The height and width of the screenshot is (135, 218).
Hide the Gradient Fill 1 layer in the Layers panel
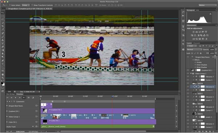click(188, 70)
